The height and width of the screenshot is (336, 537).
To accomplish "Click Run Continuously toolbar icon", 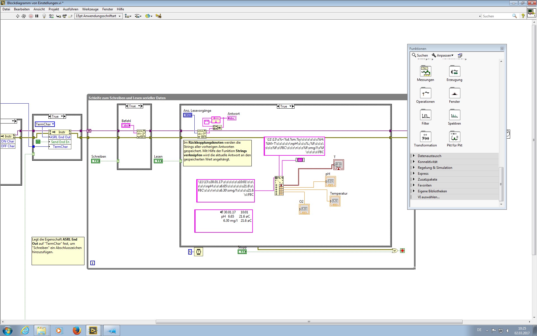I will pos(24,16).
